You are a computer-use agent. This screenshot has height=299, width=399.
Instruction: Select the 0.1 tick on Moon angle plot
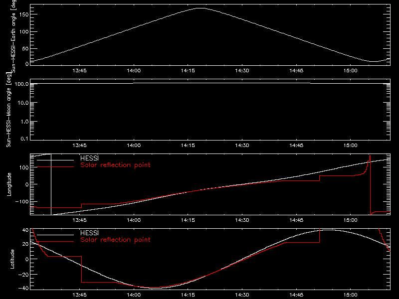(x=24, y=139)
